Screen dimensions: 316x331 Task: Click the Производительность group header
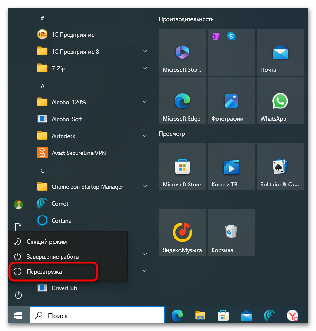pyautogui.click(x=186, y=19)
